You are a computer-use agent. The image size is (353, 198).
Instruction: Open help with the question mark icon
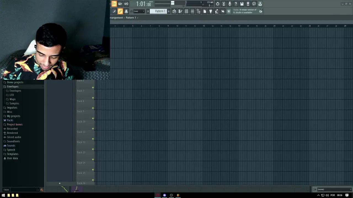(236, 4)
